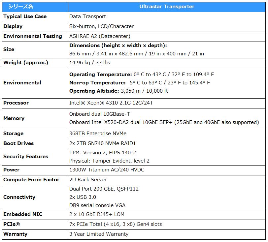Select the 'Ultrastar Transporter' column header
268x242 pixels.
click(x=167, y=7)
